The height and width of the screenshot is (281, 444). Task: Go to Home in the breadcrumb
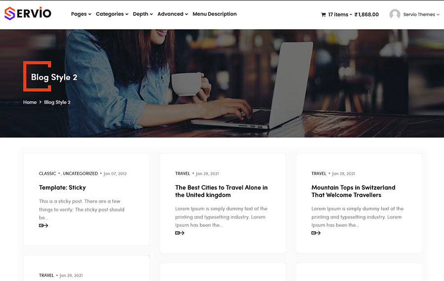click(30, 103)
